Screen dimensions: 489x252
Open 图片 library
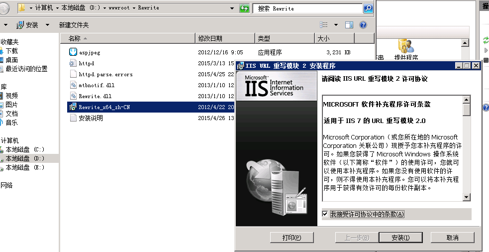coord(11,105)
